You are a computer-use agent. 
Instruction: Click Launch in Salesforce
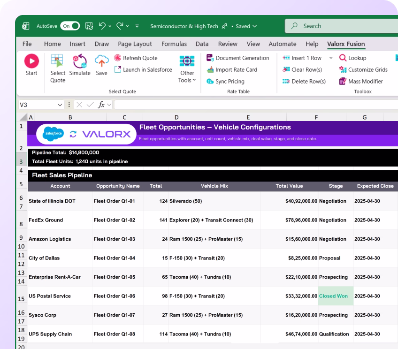click(143, 69)
